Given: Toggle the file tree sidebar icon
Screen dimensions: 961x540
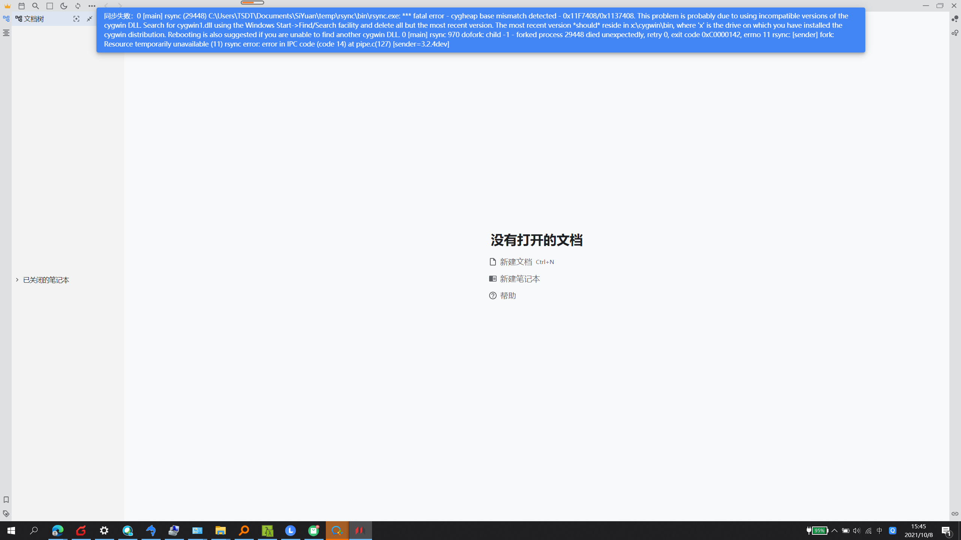Looking at the screenshot, I should 6,19.
